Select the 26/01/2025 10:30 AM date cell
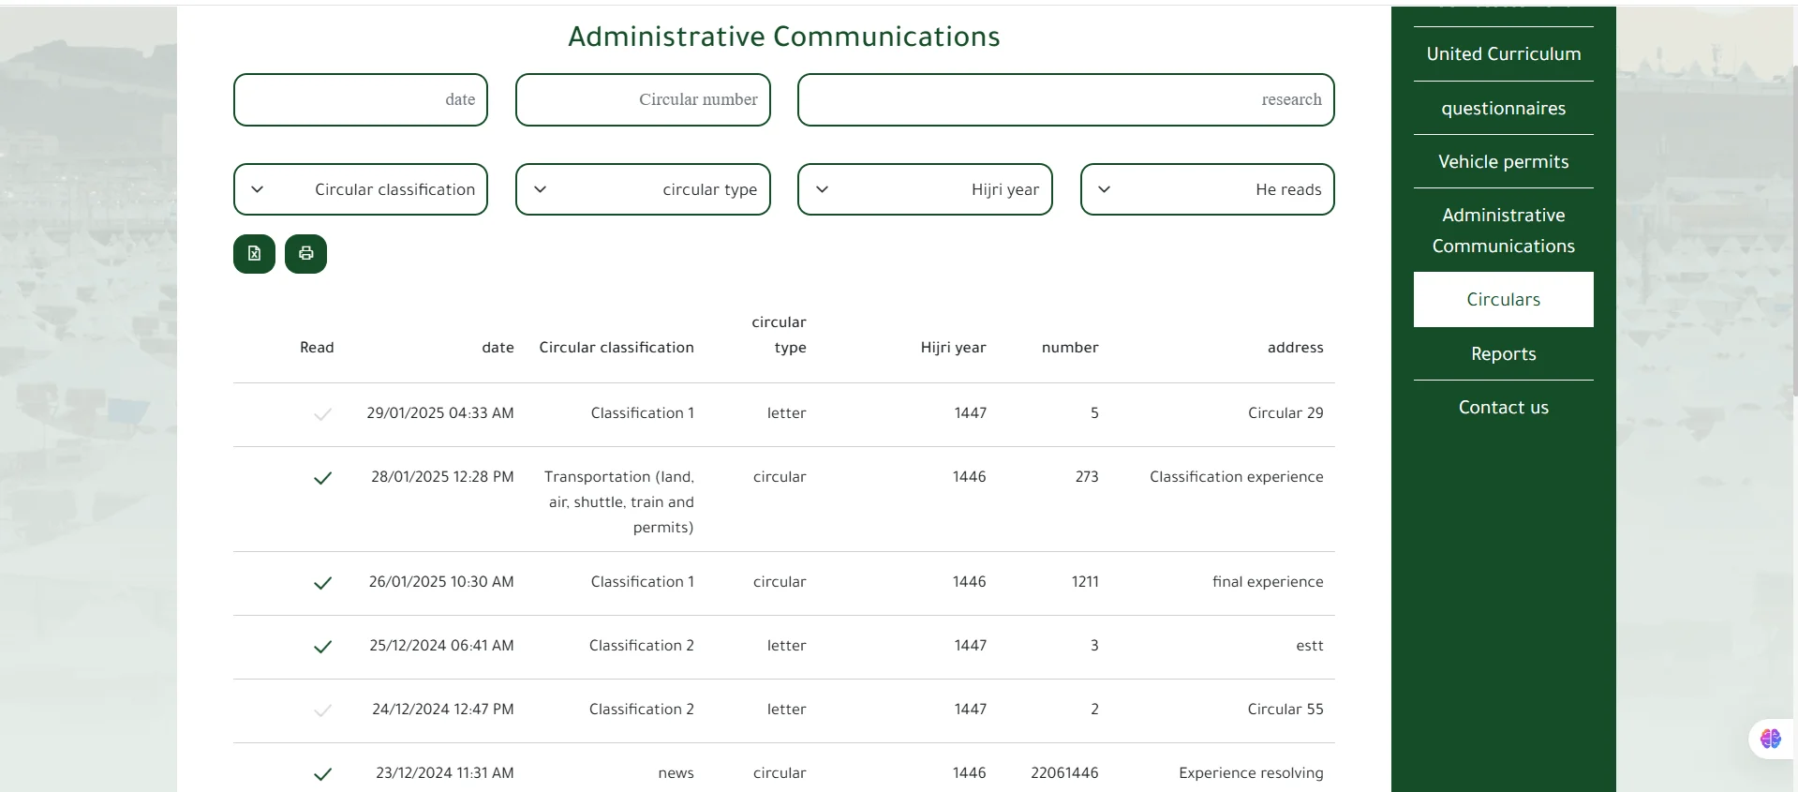The height and width of the screenshot is (792, 1798). tap(441, 582)
